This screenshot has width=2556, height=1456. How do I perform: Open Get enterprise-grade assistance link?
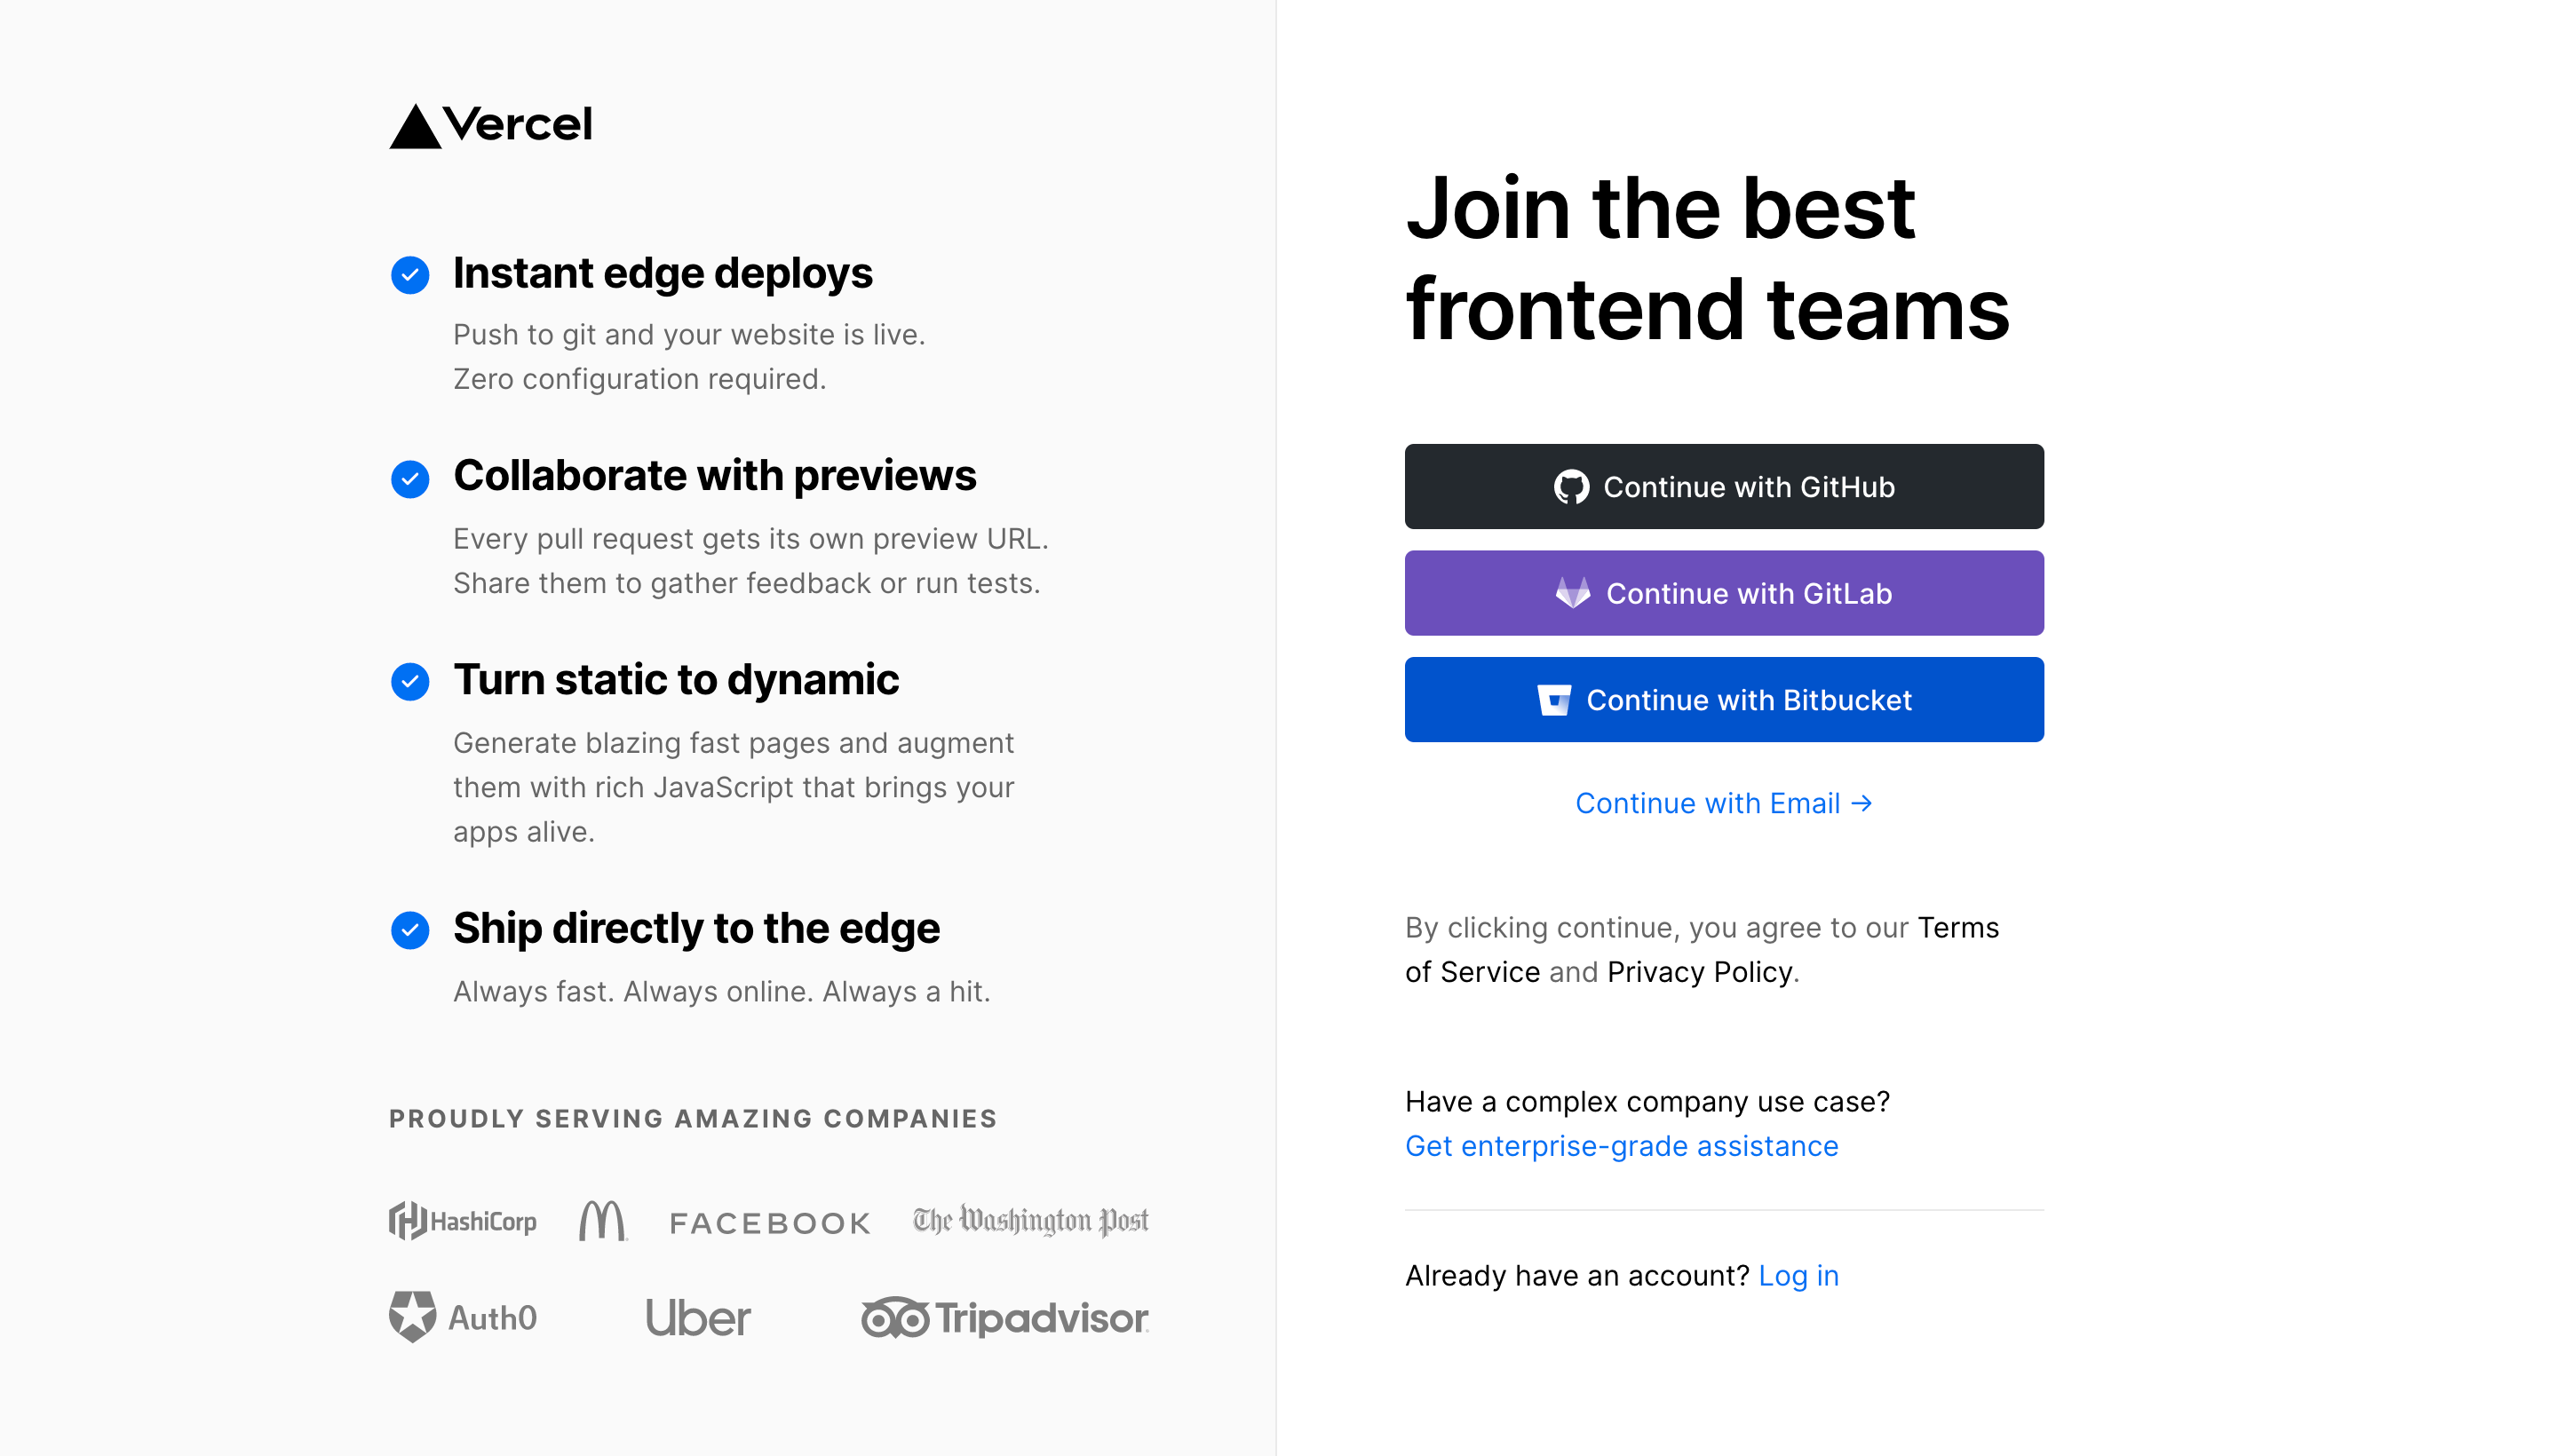pos(1622,1146)
